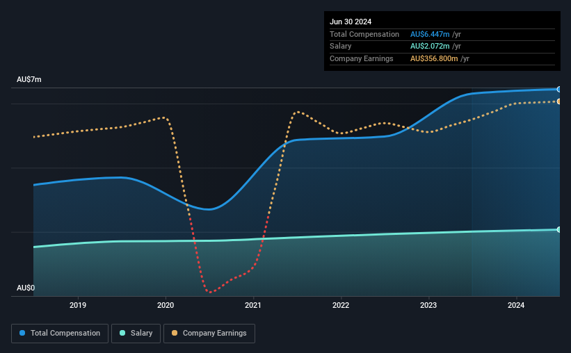This screenshot has height=353, width=571.
Task: Toggle the Company Earnings legend button
Action: [209, 334]
